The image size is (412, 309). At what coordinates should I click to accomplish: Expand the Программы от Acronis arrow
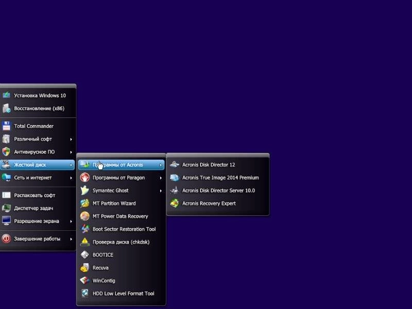click(161, 165)
